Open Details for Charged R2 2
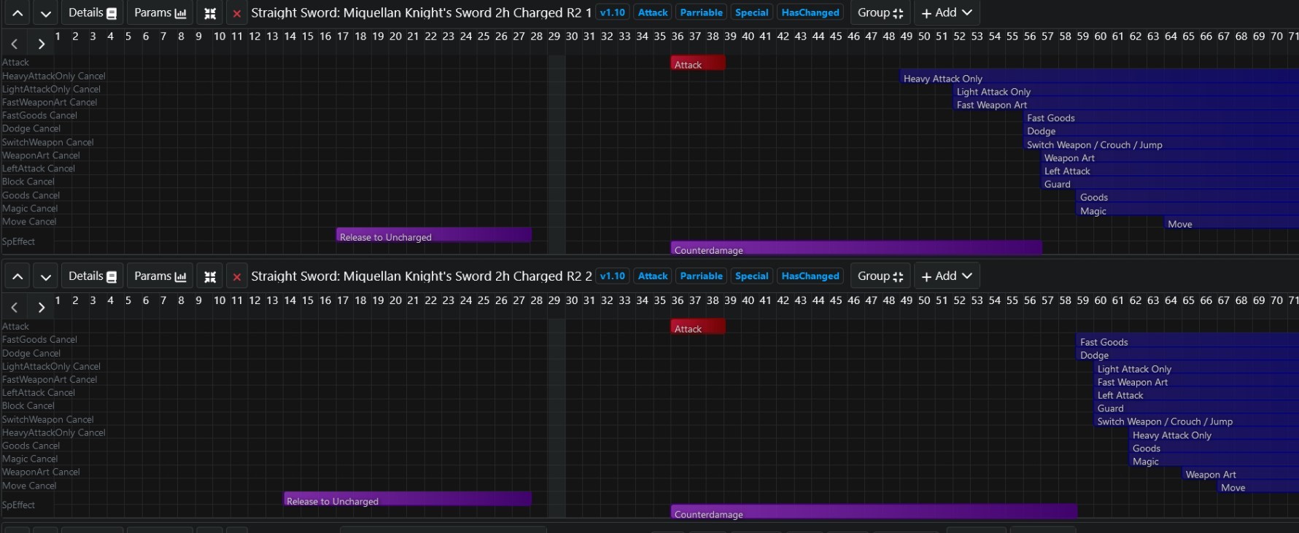1299x533 pixels. click(x=93, y=276)
